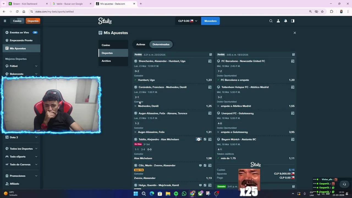The image size is (352, 198).
Task: Open statistics chart icon for Cilic - Zverev
Action: [x=205, y=166]
